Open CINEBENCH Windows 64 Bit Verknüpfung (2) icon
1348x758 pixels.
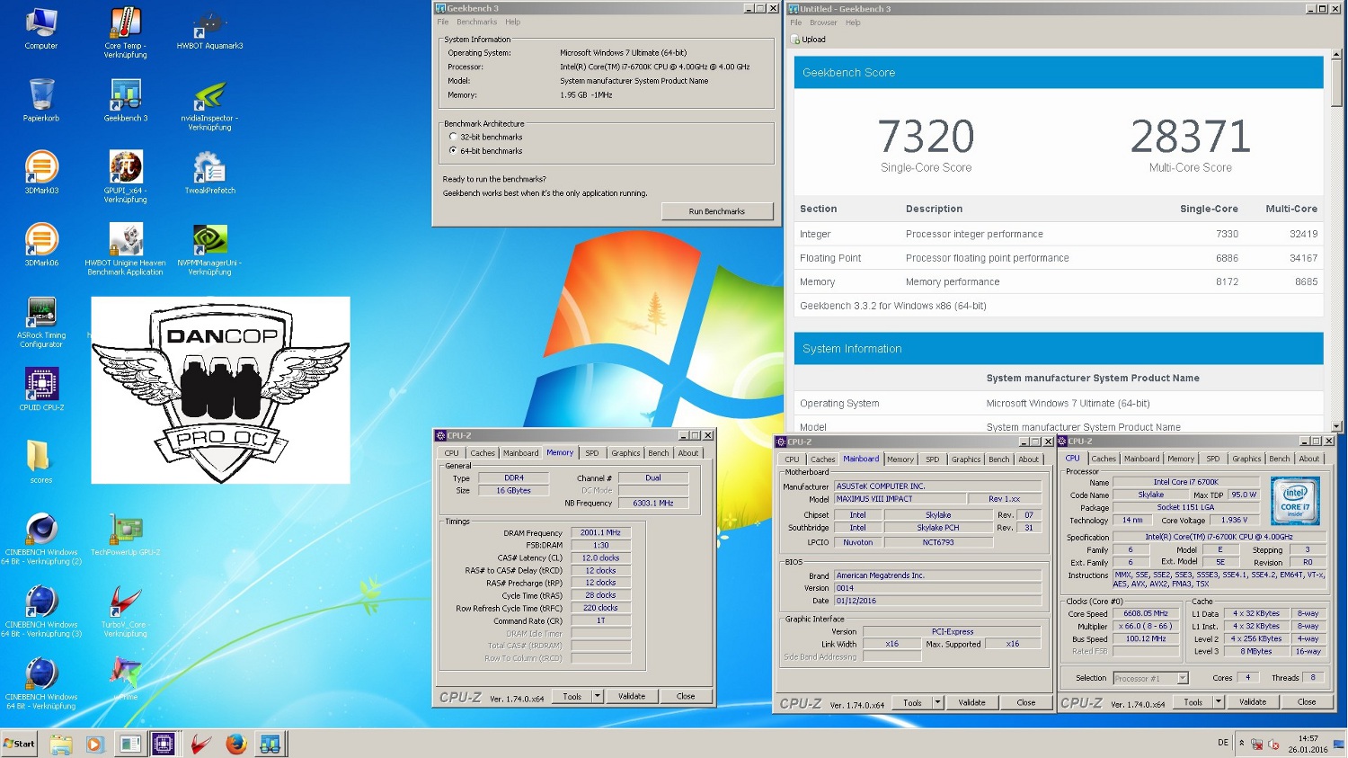click(41, 539)
